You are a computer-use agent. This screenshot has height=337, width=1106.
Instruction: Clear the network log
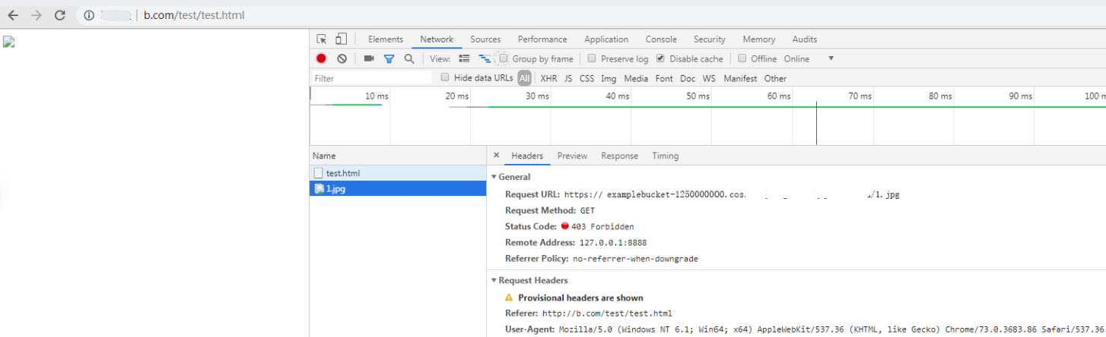[x=342, y=58]
